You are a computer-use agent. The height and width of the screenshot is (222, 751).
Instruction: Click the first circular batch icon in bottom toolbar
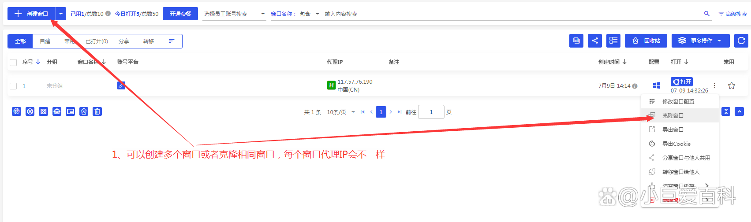coord(16,111)
